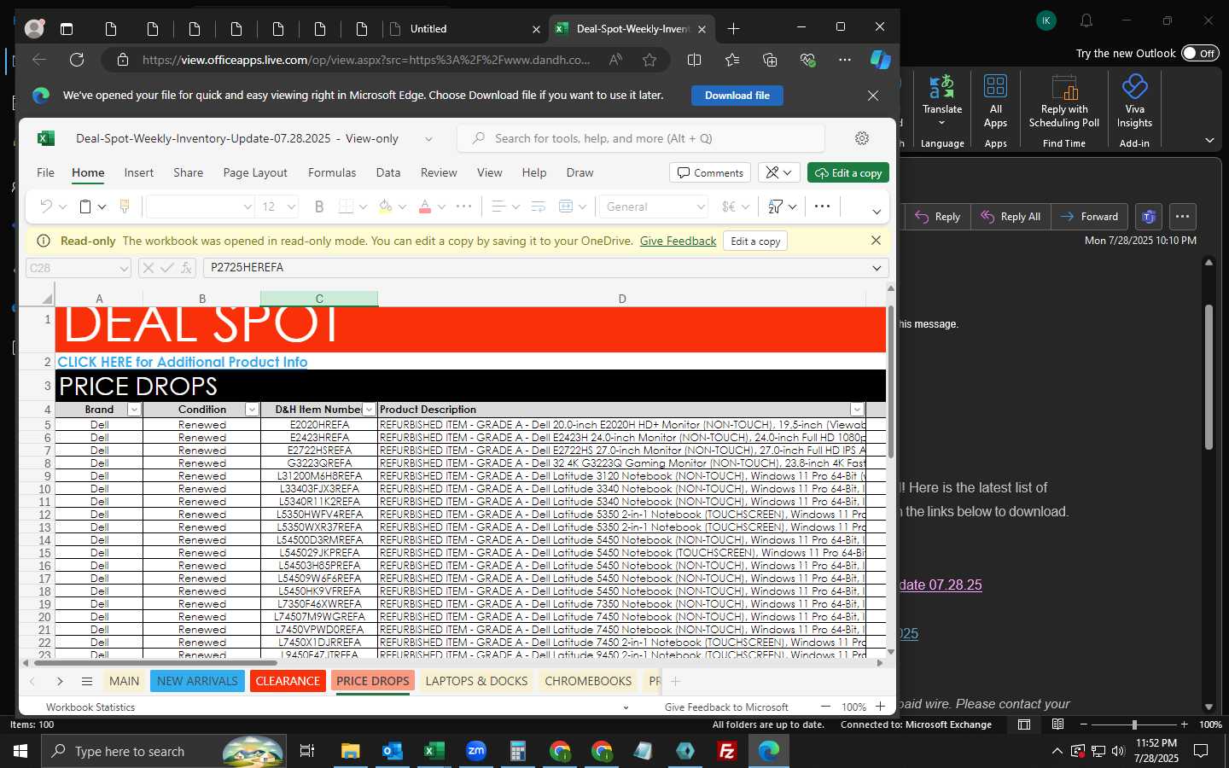
Task: Click the Download file button
Action: click(x=737, y=96)
